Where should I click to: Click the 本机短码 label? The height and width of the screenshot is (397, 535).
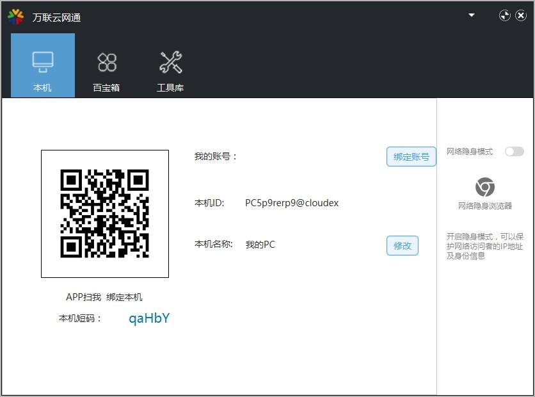click(80, 318)
